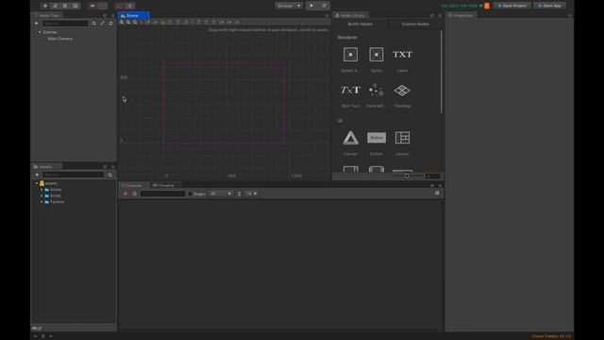
Task: Click the reset zoom icon in Scene toolbar
Action: pyautogui.click(x=135, y=23)
